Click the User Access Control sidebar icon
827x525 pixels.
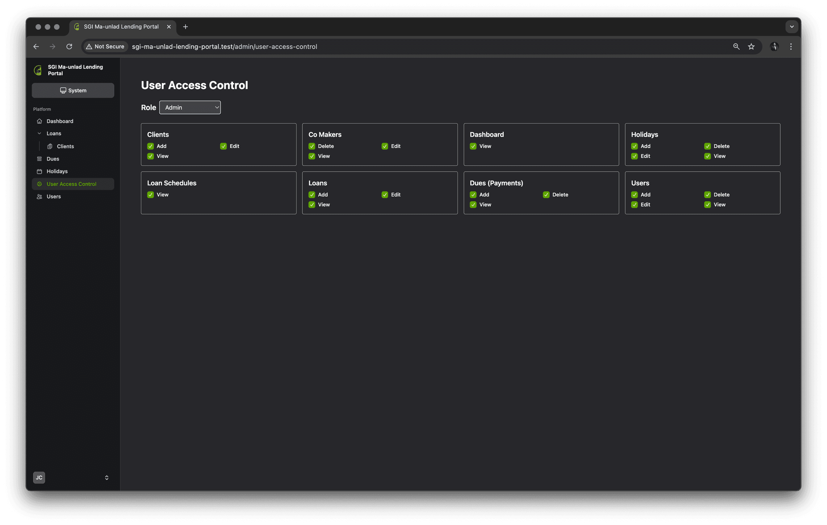(x=39, y=184)
